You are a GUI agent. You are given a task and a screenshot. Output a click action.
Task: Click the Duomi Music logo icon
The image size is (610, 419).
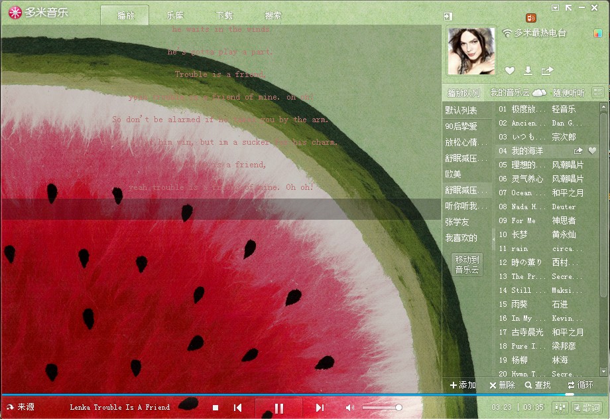click(15, 13)
